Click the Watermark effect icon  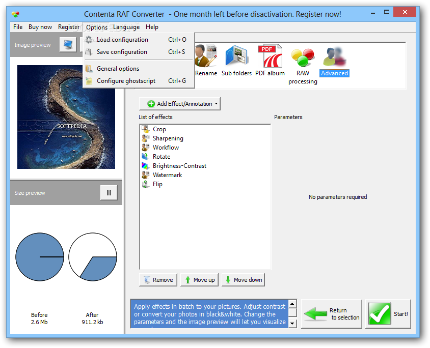click(x=145, y=175)
